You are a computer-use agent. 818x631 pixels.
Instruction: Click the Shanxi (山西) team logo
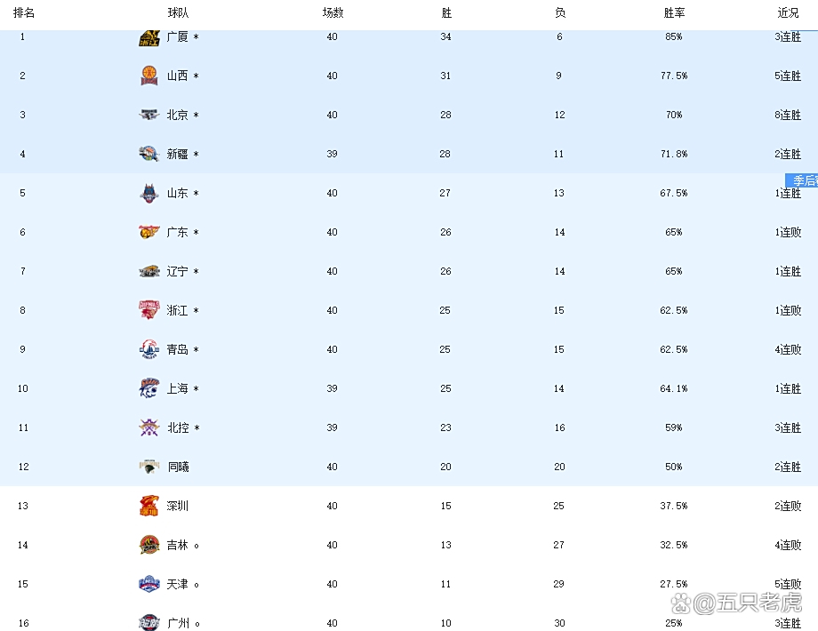coord(148,76)
